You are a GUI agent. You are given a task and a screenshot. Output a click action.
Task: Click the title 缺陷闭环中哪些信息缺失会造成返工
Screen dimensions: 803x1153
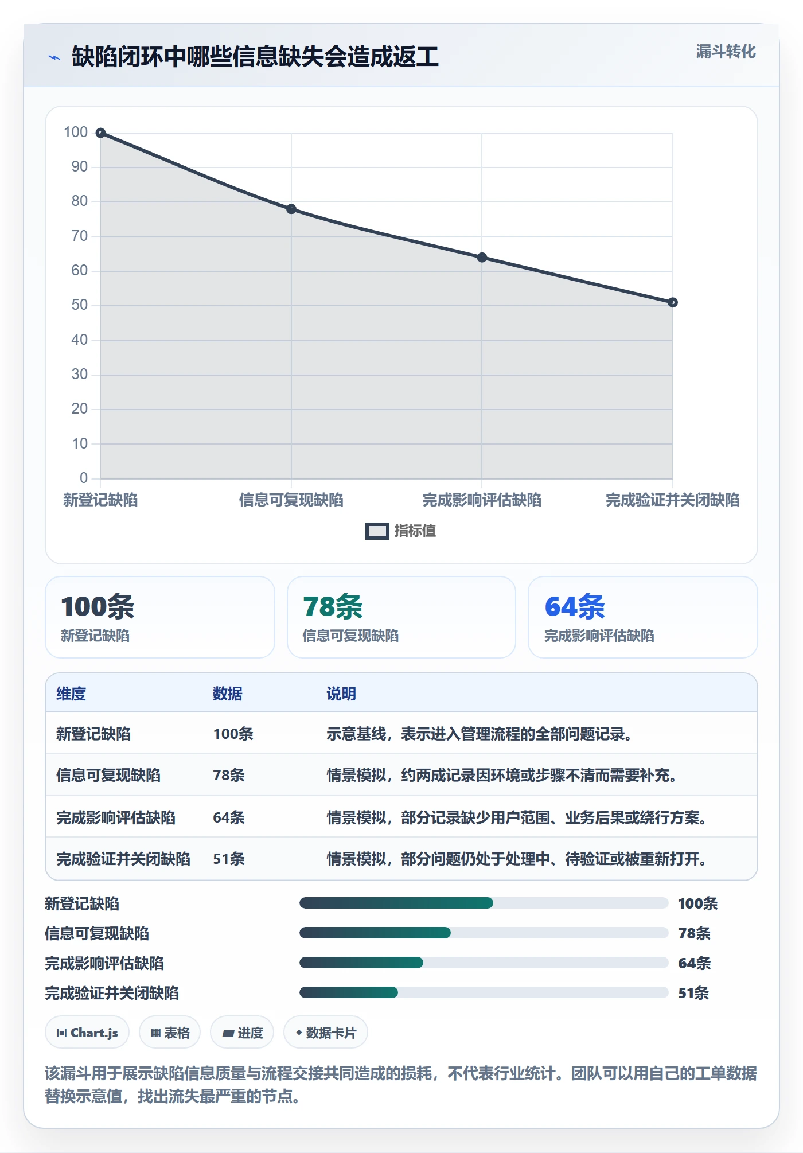[x=255, y=57]
